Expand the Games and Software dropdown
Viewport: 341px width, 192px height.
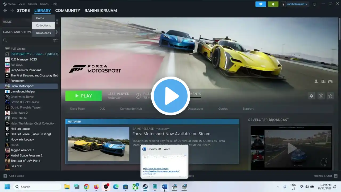click(18, 32)
